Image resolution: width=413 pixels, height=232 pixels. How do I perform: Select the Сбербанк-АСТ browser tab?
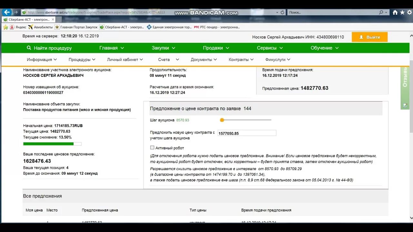pos(29,20)
